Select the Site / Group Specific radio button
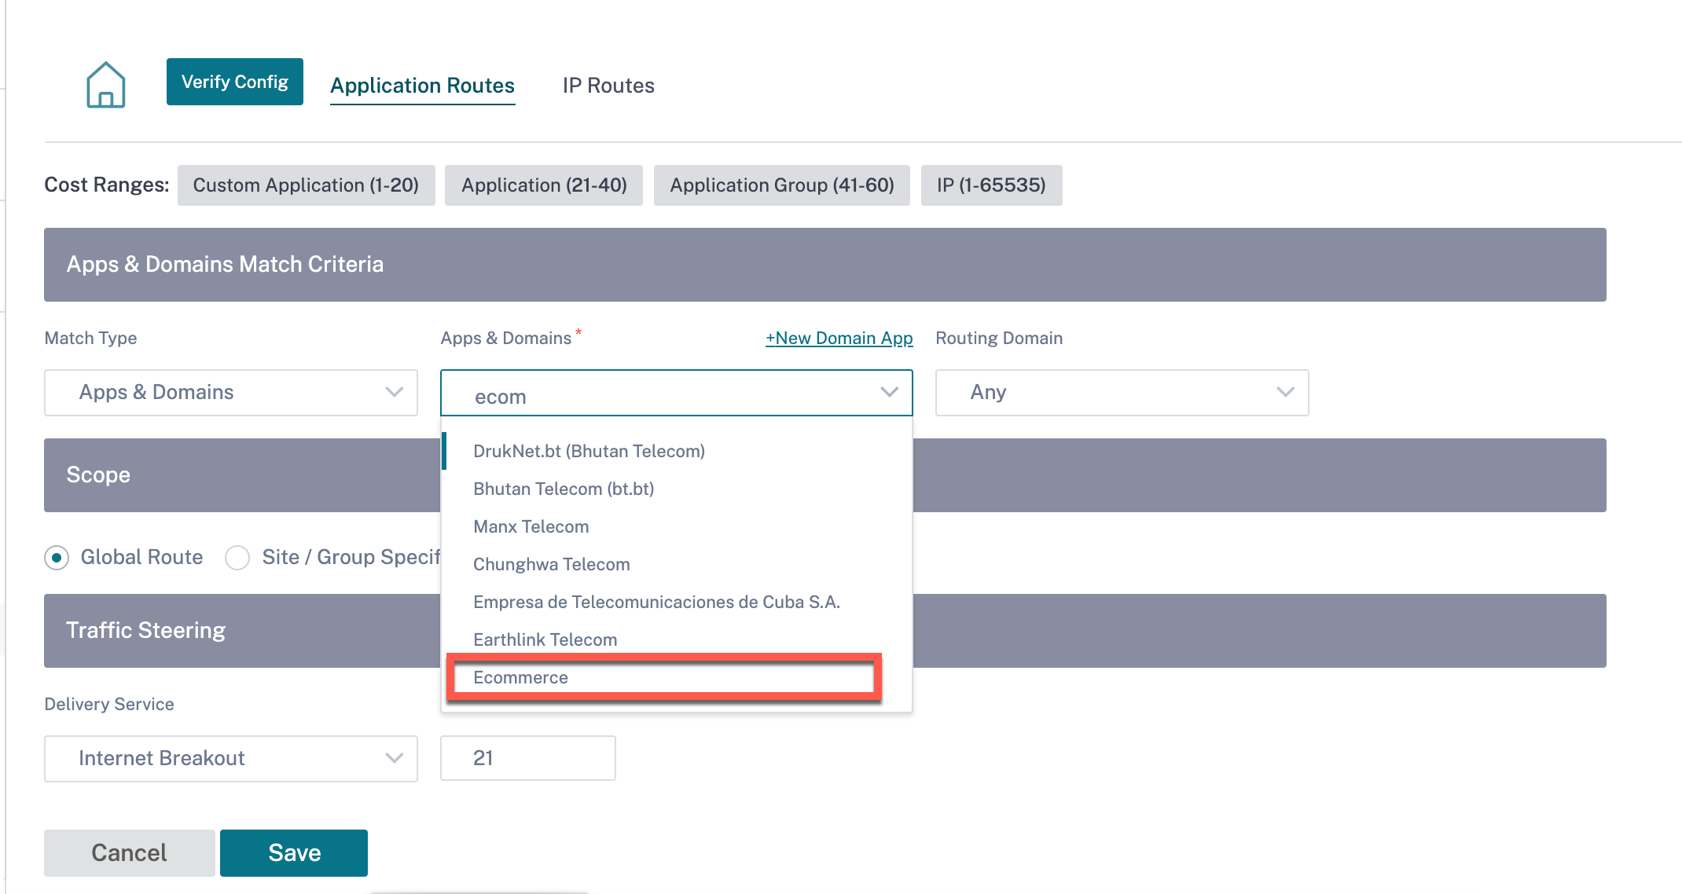This screenshot has width=1682, height=894. coord(237,558)
